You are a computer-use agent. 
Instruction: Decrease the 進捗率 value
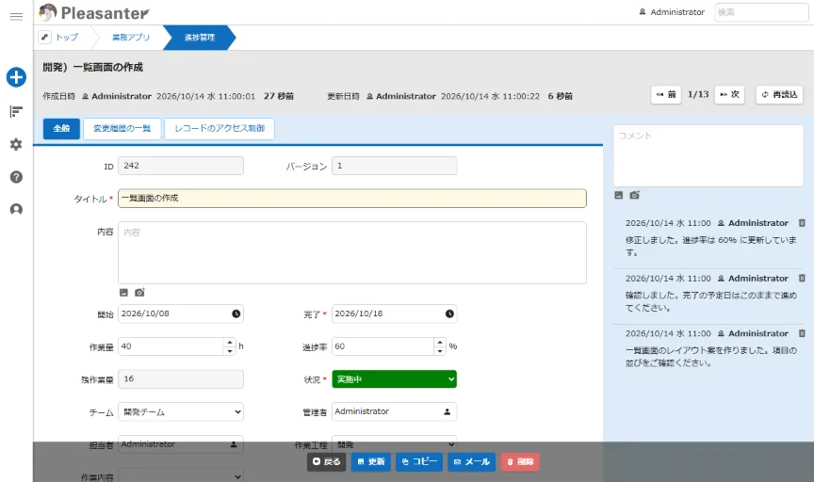point(440,351)
